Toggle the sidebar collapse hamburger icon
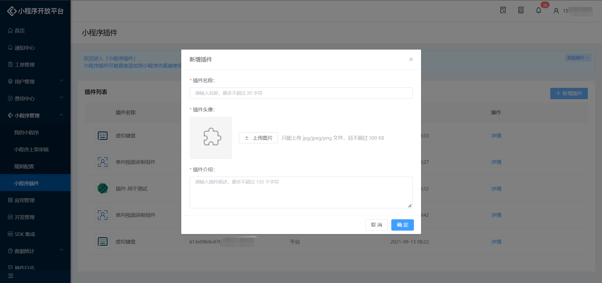Image resolution: width=602 pixels, height=283 pixels. click(11, 276)
